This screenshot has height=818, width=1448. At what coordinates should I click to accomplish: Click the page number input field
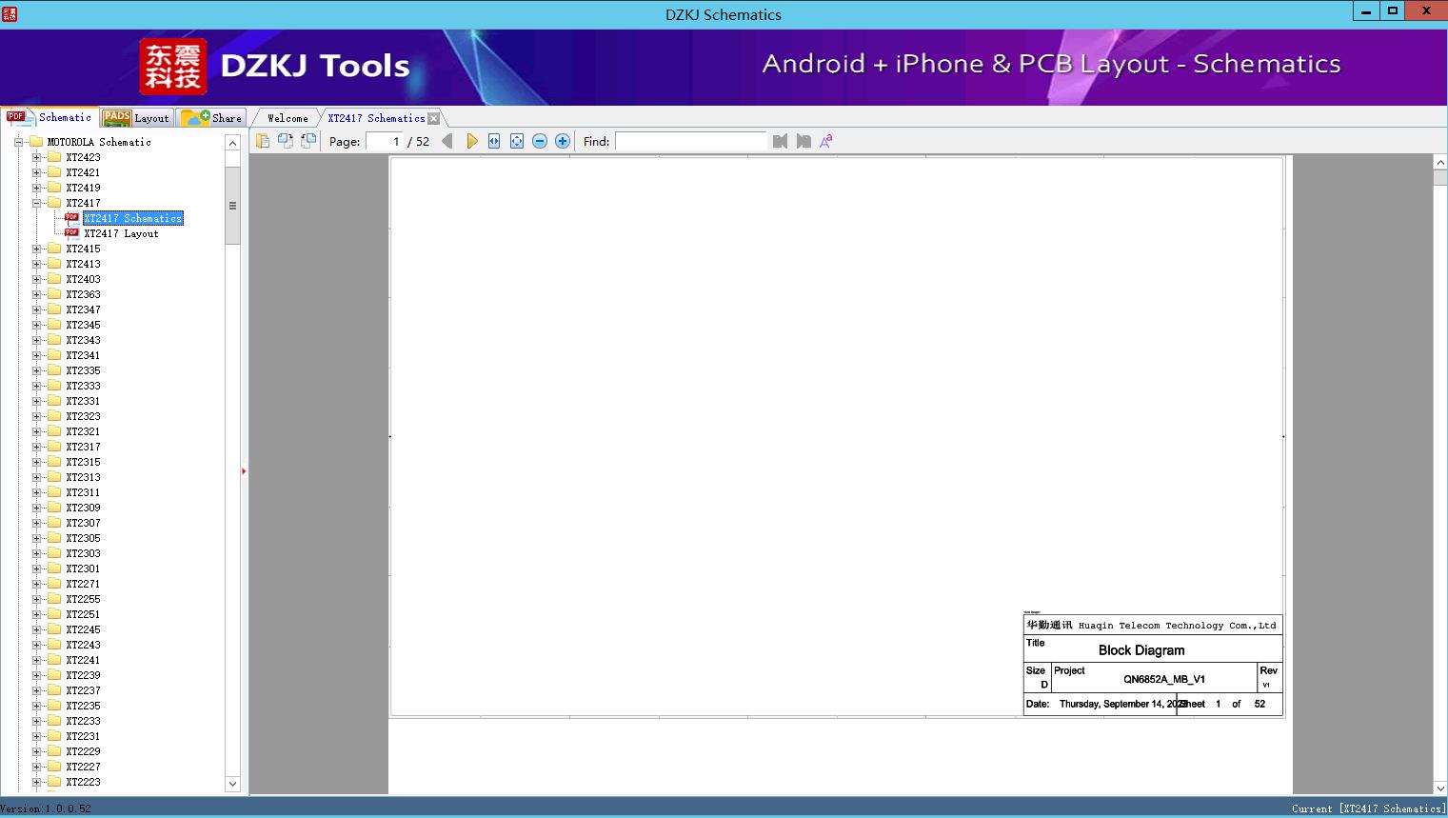click(385, 141)
